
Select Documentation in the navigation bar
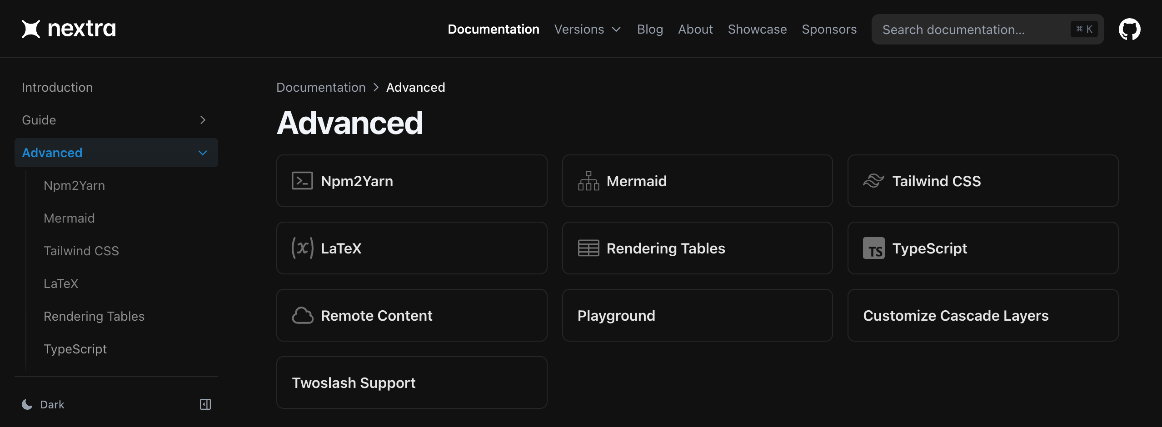click(x=494, y=29)
